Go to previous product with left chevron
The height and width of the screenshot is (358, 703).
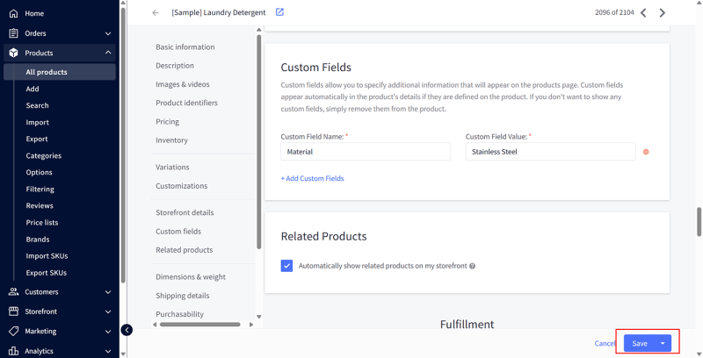coord(643,12)
